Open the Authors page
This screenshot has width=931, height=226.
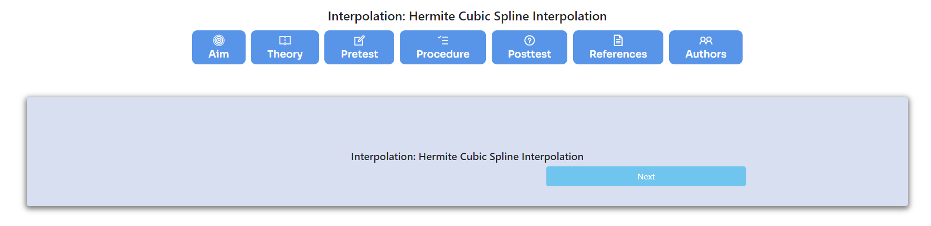(706, 47)
